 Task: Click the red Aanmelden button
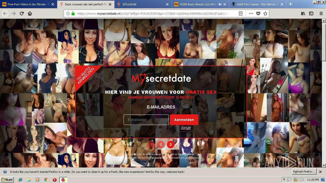click(184, 120)
